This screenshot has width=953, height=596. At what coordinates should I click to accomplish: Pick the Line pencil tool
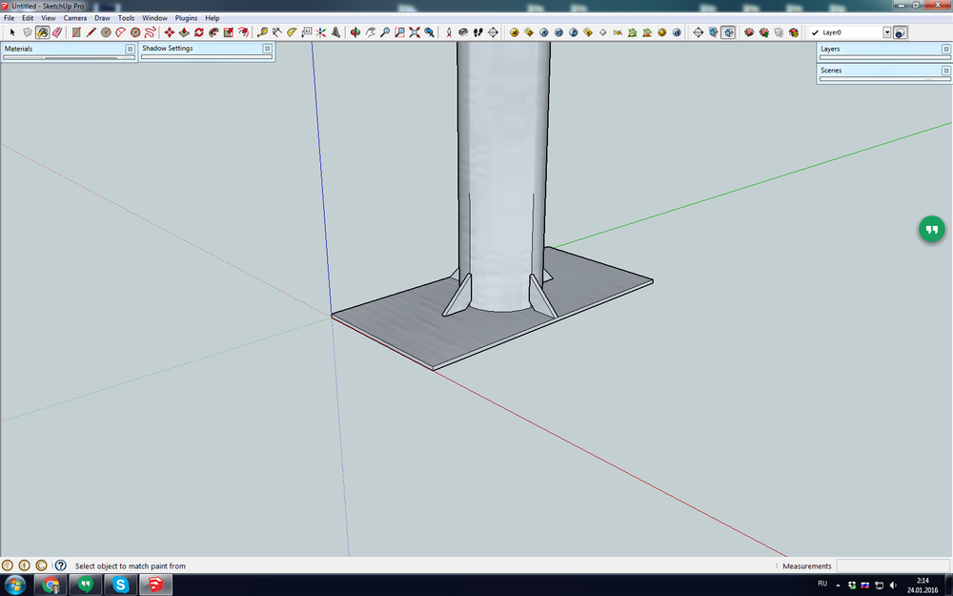91,32
